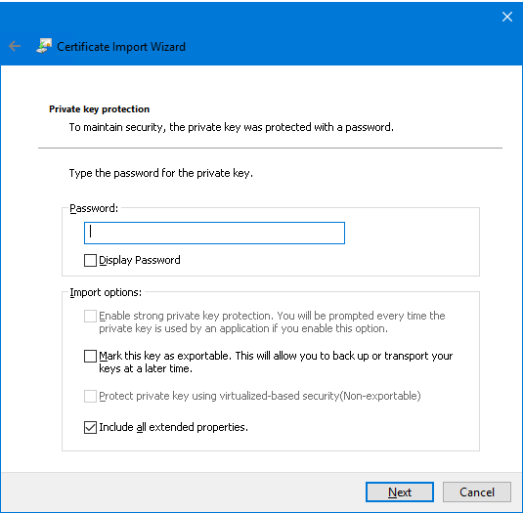Click the Private key protection heading
523x513 pixels.
[x=99, y=109]
